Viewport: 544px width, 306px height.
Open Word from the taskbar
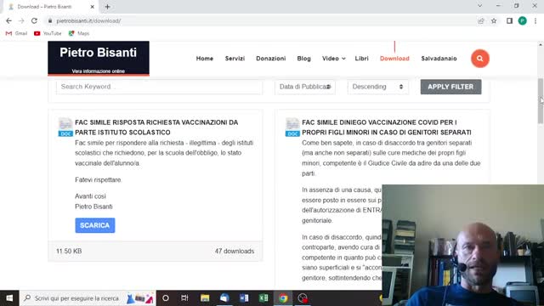244,298
